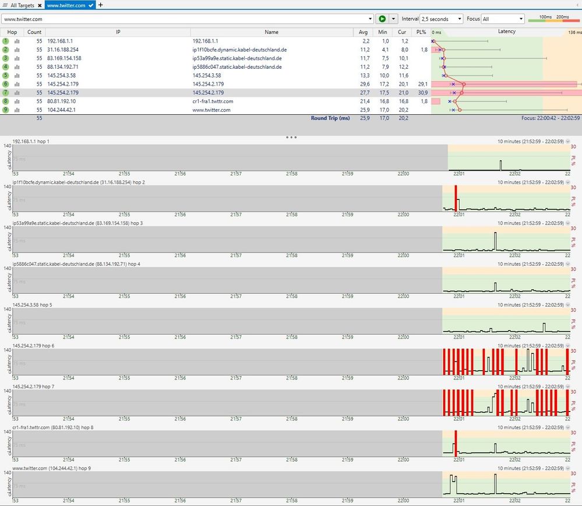Screen dimensions: 582x506
Task: Sort by the Hop column header
Action: pos(12,32)
